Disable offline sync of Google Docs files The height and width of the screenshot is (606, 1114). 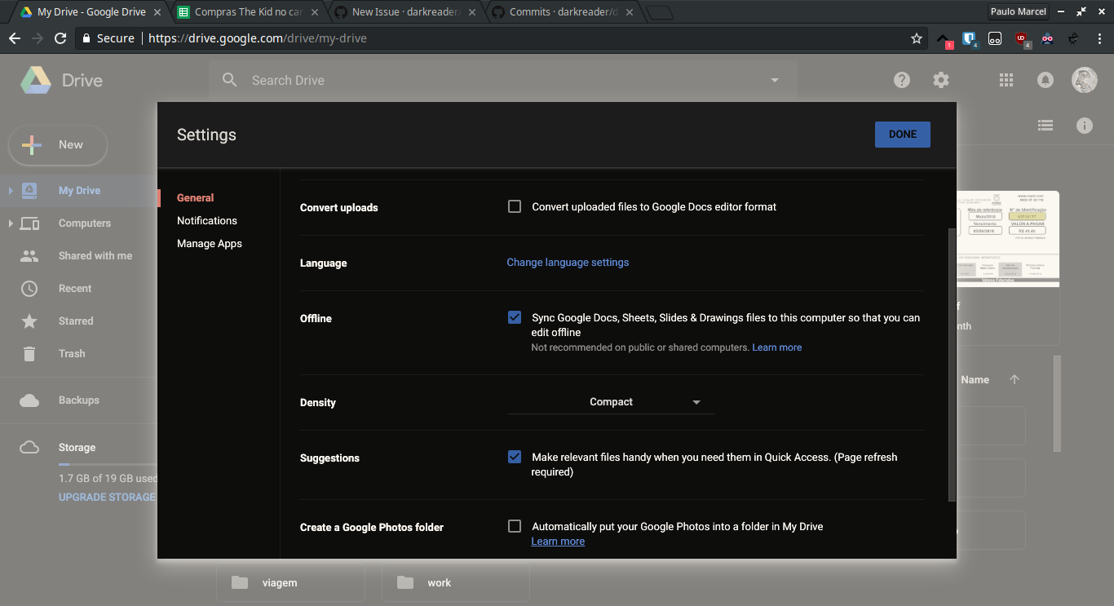(515, 317)
